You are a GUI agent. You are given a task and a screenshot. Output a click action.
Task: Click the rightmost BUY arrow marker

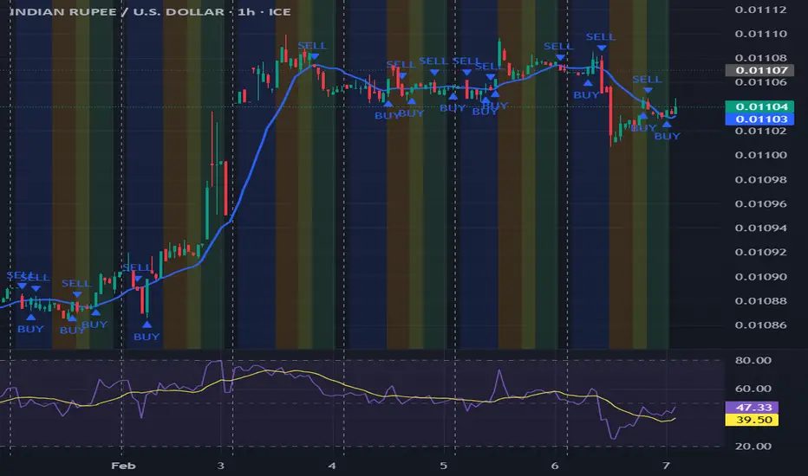tap(667, 125)
